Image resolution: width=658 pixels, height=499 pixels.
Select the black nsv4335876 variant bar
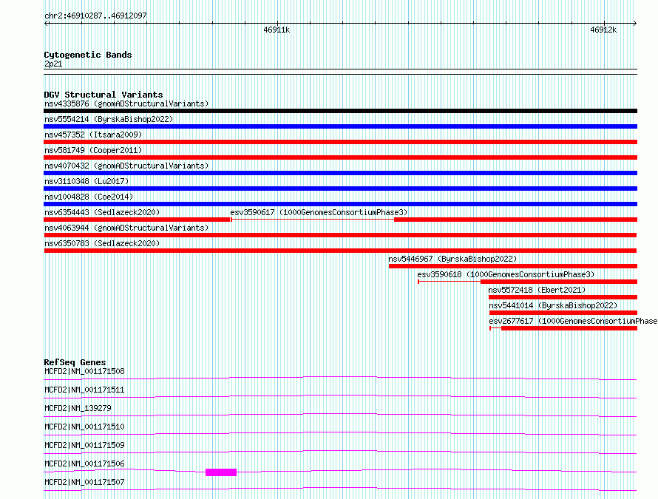pos(340,111)
